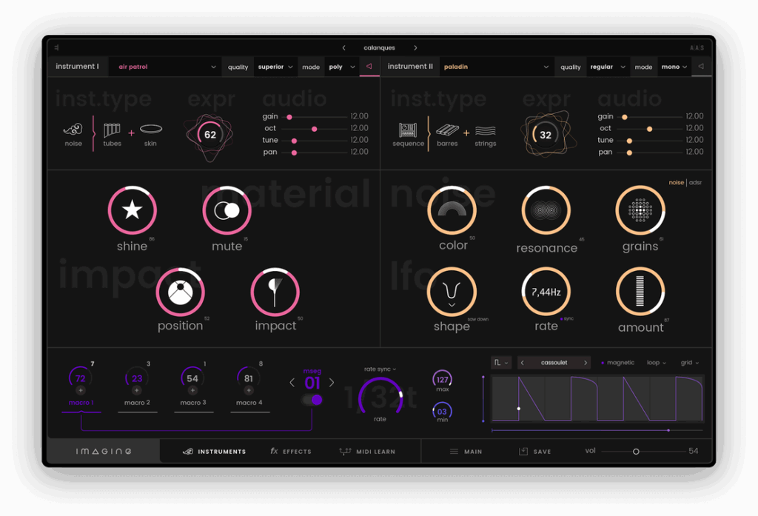The image size is (758, 516).
Task: Click the noise source icon in instrument I
Action: pyautogui.click(x=73, y=131)
